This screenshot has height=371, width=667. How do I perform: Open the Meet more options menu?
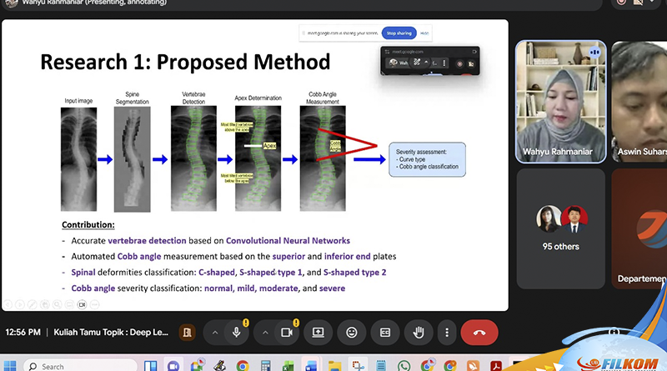pos(447,333)
